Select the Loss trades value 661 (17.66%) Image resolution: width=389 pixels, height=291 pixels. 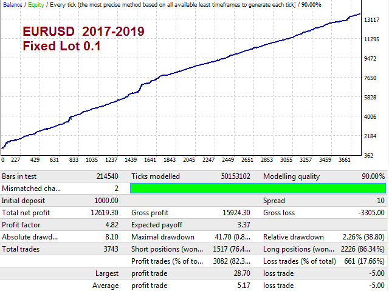point(365,261)
